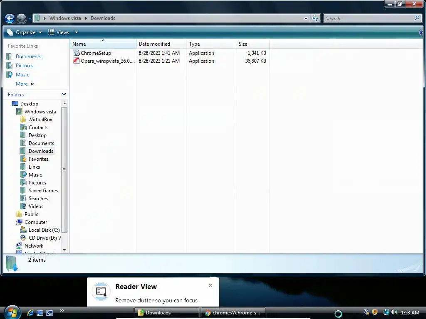Select Downloads folder in tree
Viewport: 426px width, 319px height.
click(41, 151)
